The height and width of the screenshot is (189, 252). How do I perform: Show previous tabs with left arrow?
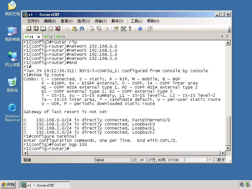coord(222,37)
